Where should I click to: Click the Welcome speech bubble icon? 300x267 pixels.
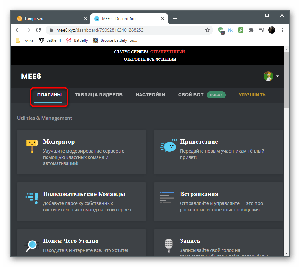click(x=169, y=146)
